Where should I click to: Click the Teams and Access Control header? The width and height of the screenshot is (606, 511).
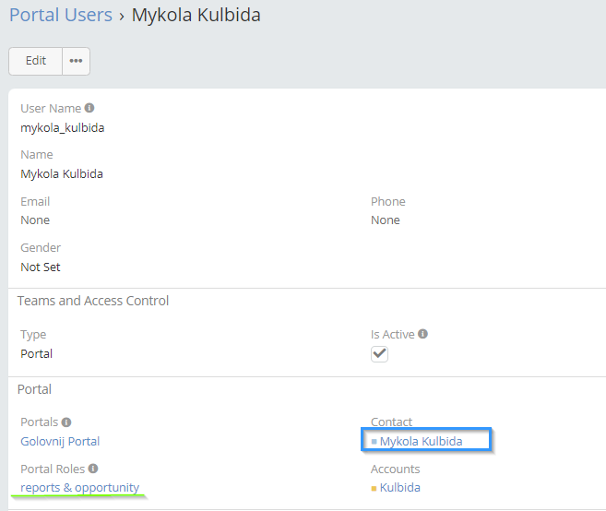93,301
